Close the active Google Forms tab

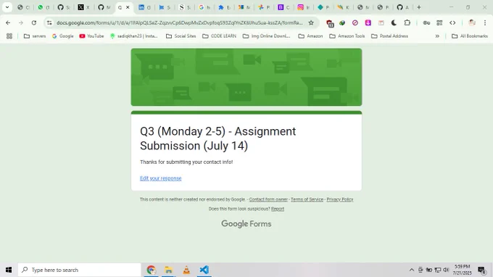[x=128, y=7]
